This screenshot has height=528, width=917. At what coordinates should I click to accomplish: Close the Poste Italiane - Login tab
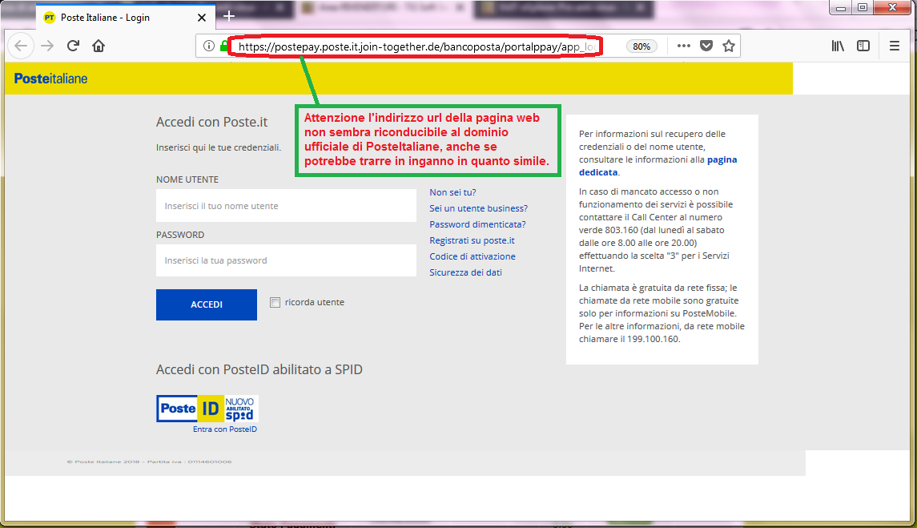click(x=202, y=18)
